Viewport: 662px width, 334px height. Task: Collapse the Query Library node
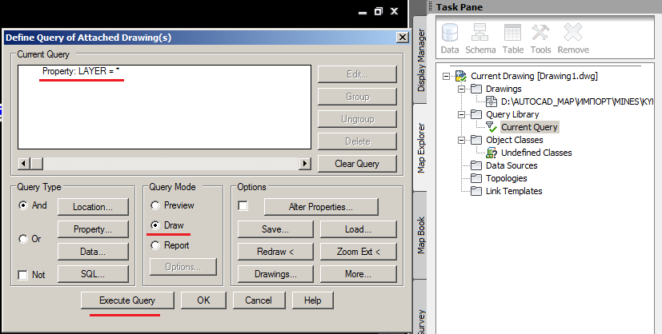461,114
